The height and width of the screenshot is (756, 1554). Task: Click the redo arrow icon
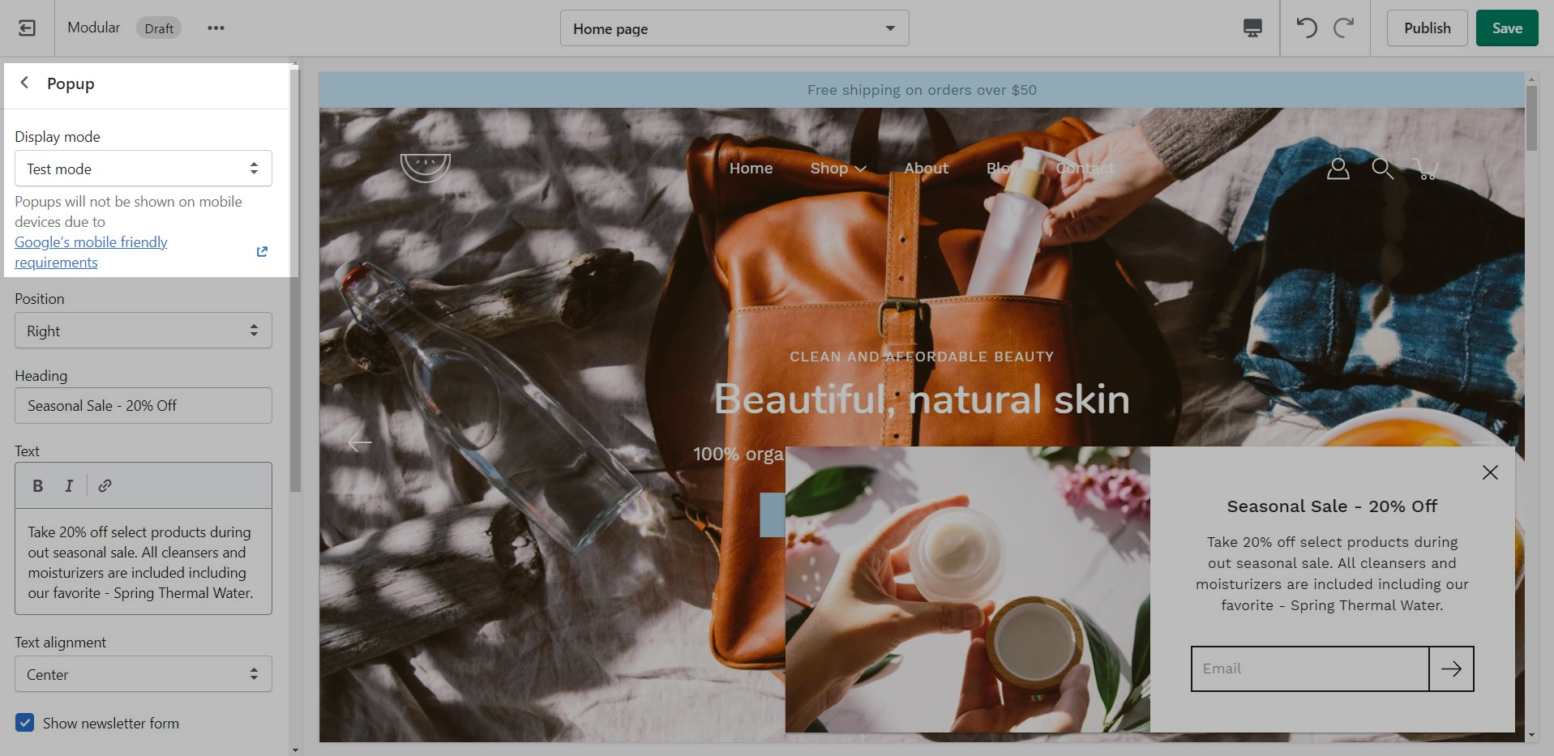pos(1344,28)
